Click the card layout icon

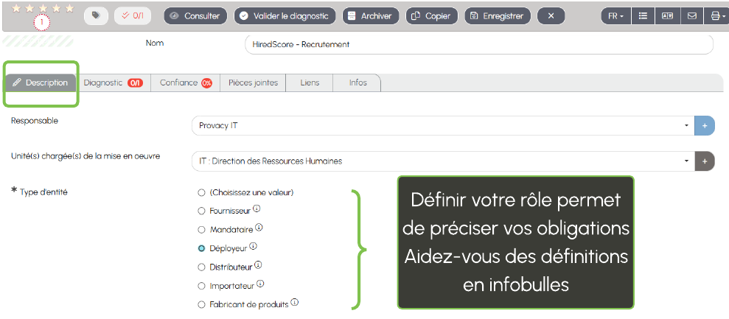(x=667, y=15)
